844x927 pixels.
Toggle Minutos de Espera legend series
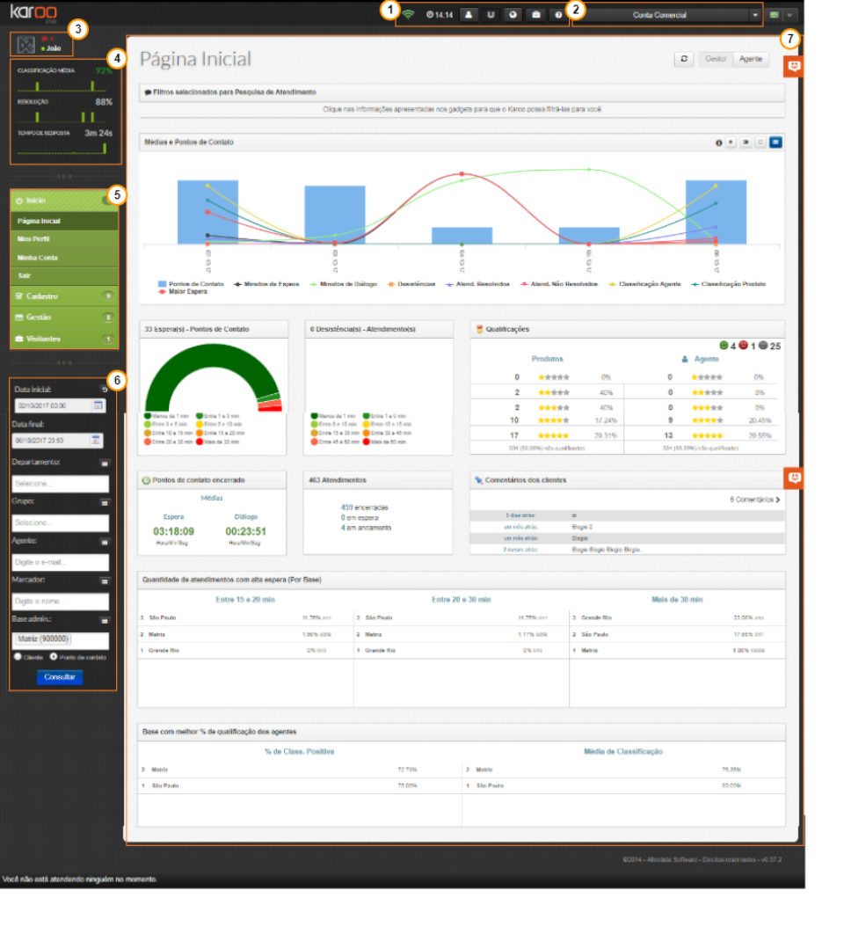point(266,284)
